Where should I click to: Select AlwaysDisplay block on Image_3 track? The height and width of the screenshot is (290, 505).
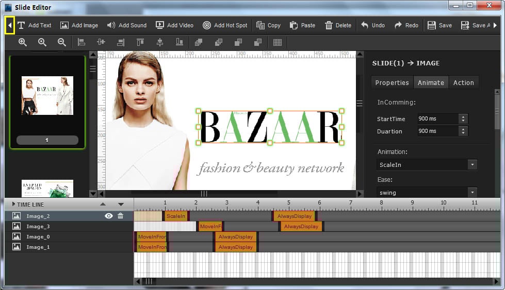click(x=301, y=226)
